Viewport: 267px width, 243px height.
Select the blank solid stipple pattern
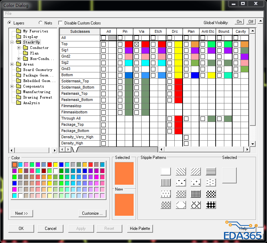click(166, 172)
